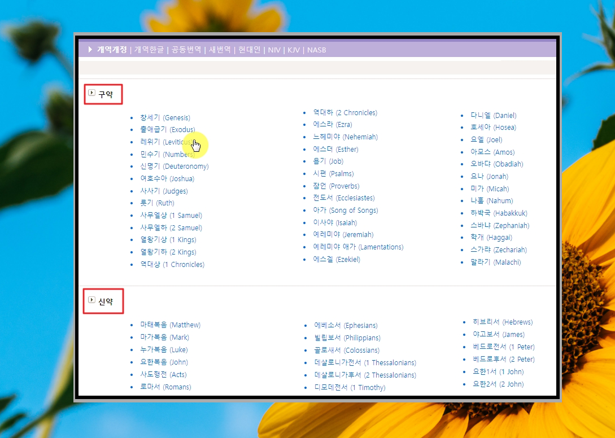Open 출애굽기 (Exodus)

[168, 129]
